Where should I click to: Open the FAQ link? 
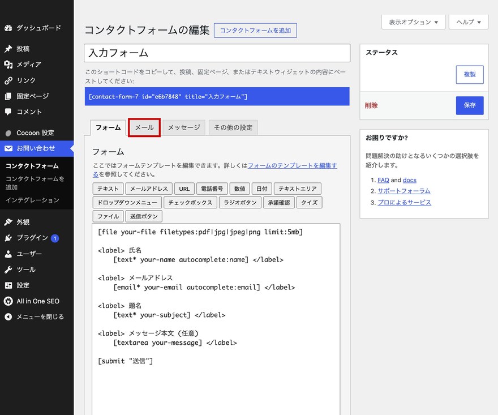(x=383, y=180)
